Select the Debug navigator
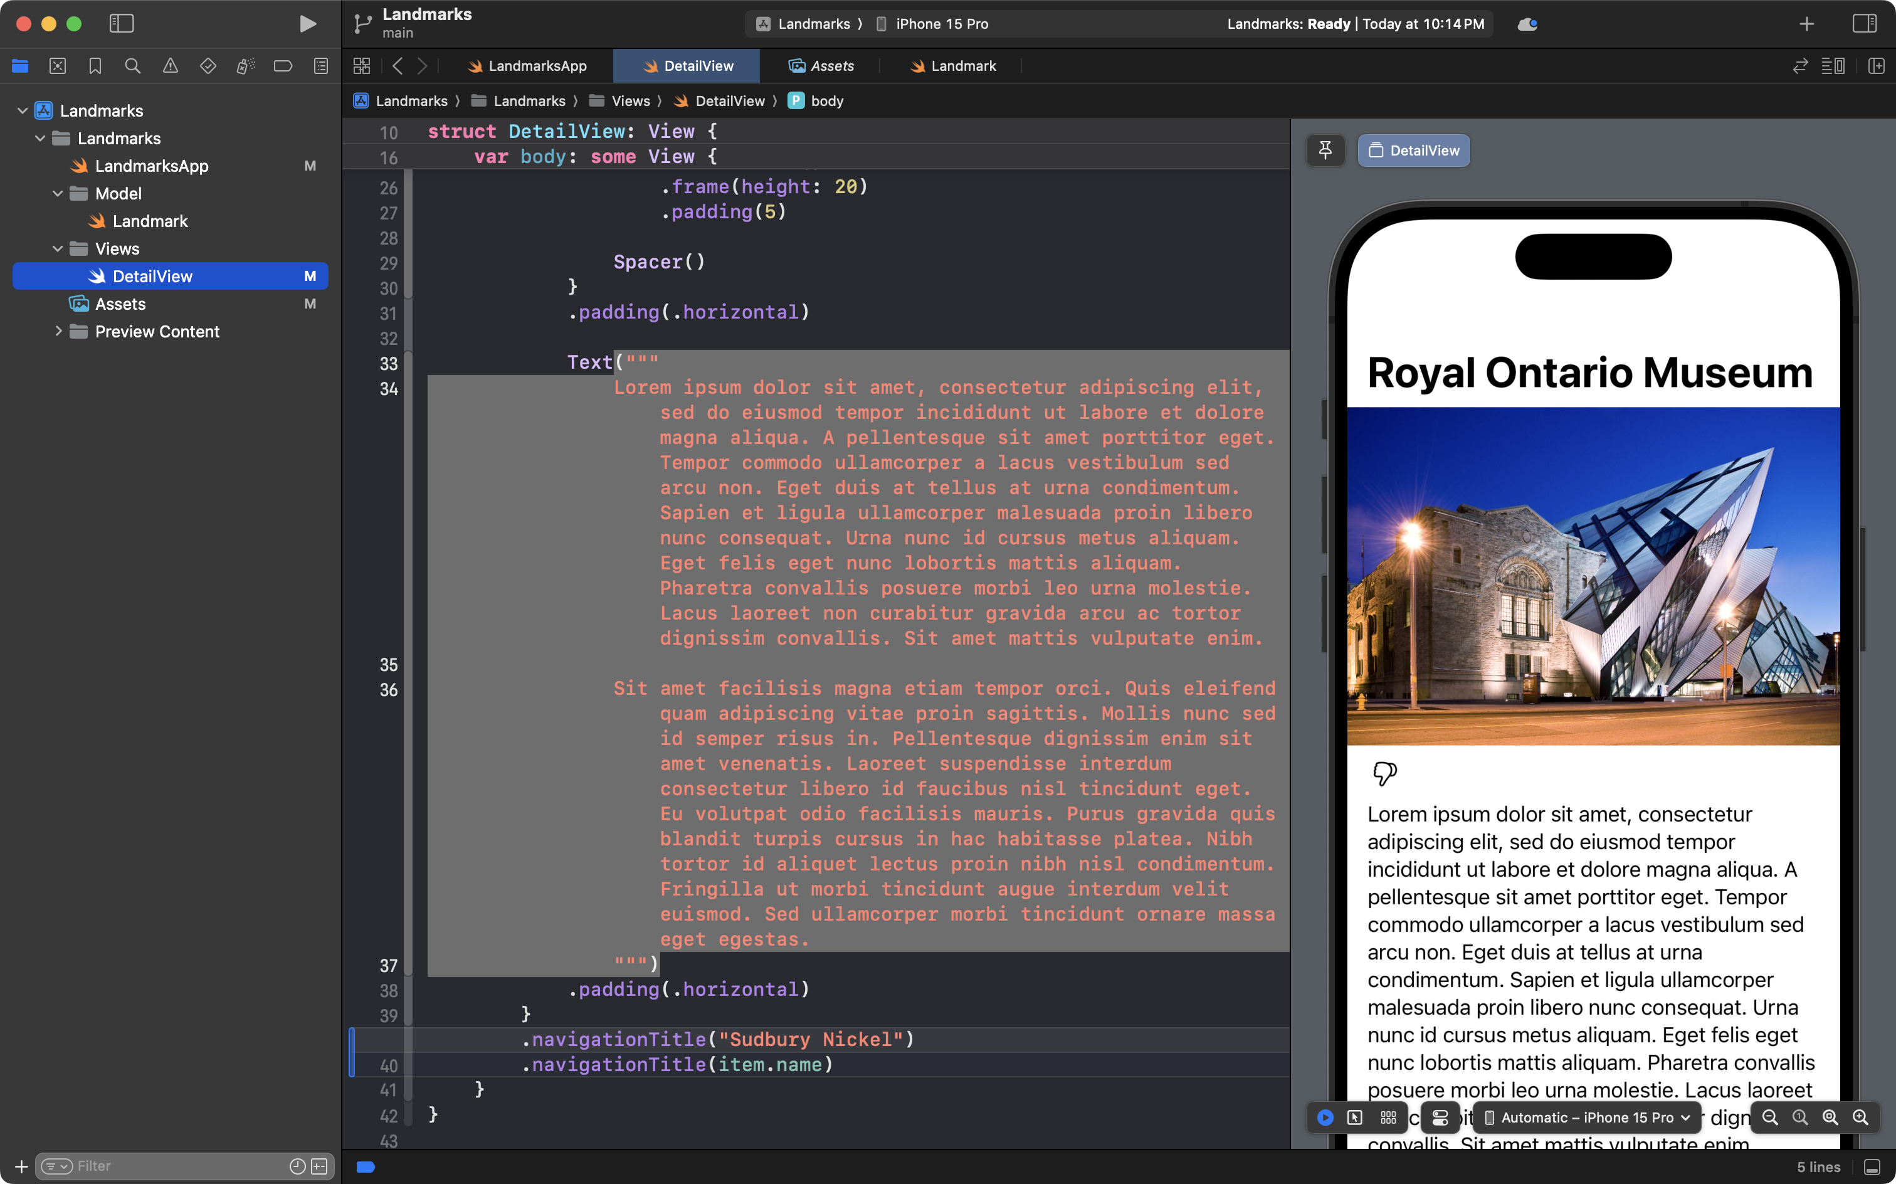This screenshot has width=1896, height=1184. [245, 66]
